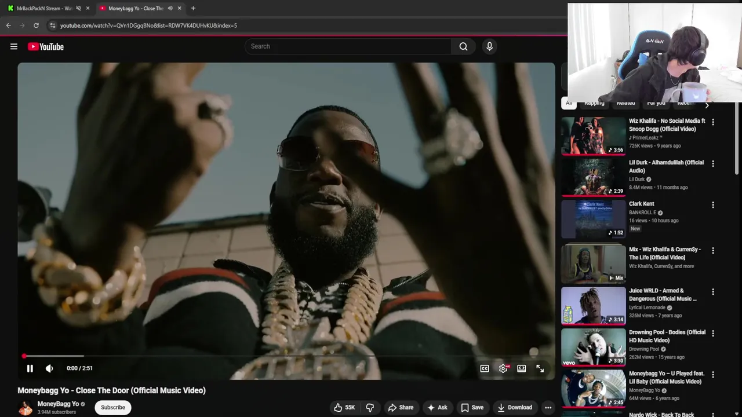The height and width of the screenshot is (417, 742).
Task: Share the video
Action: point(401,408)
